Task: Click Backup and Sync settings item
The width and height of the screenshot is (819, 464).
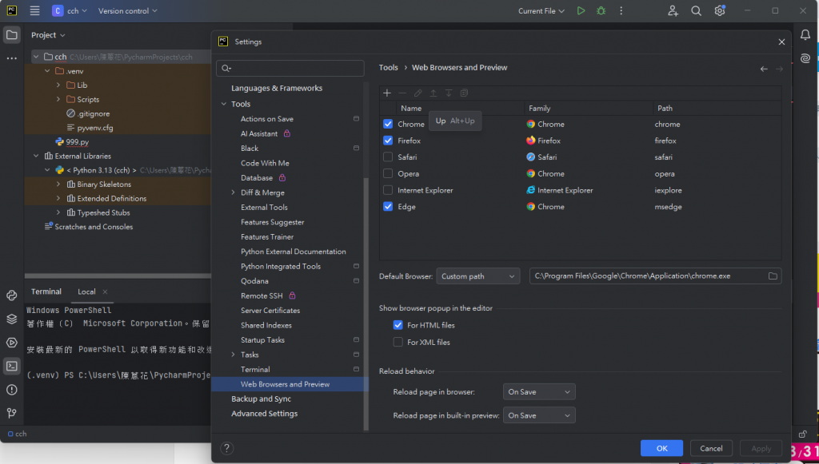Action: click(262, 399)
